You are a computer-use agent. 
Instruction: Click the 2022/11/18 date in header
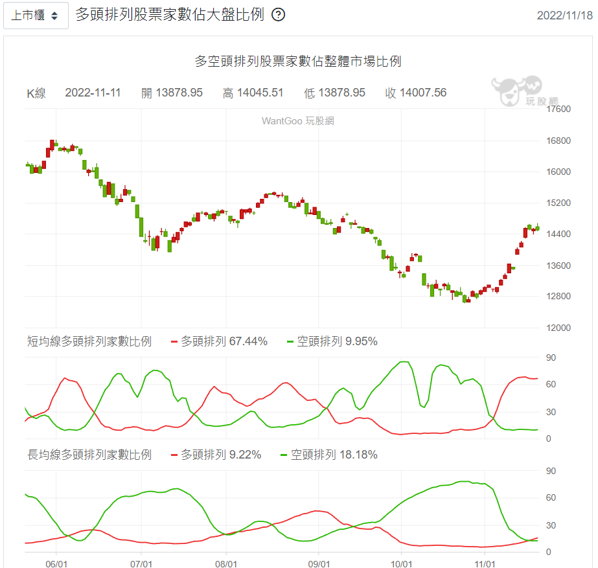tap(564, 16)
